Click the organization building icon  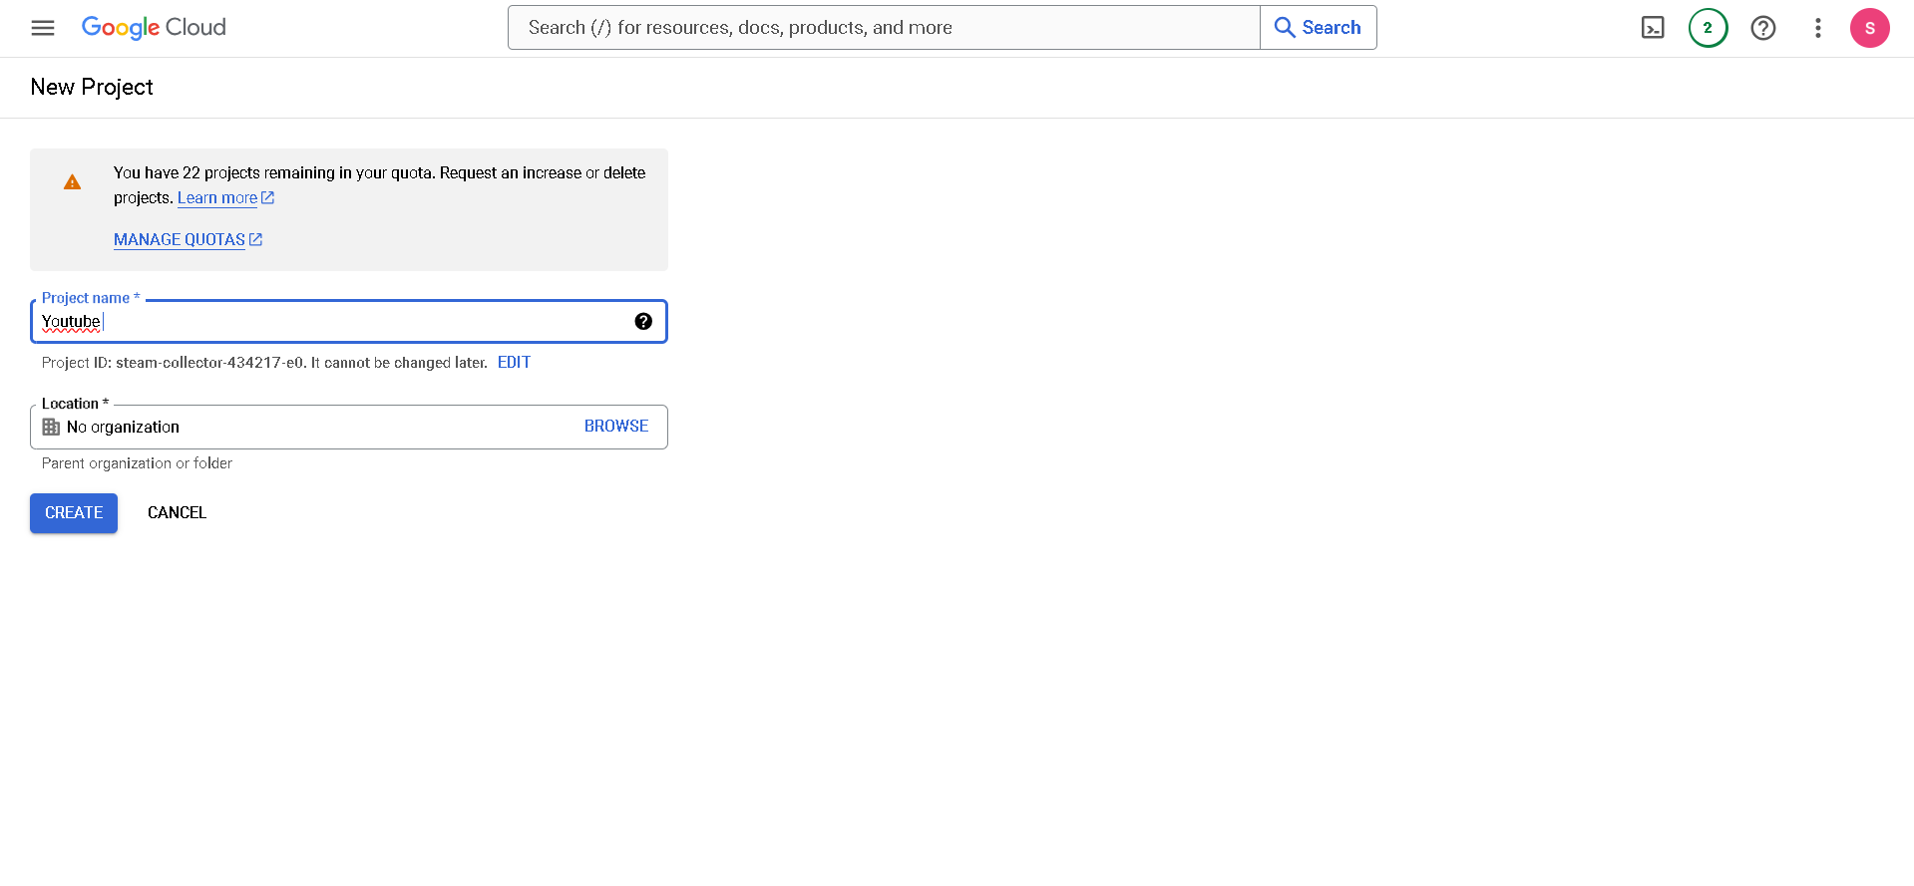click(51, 427)
